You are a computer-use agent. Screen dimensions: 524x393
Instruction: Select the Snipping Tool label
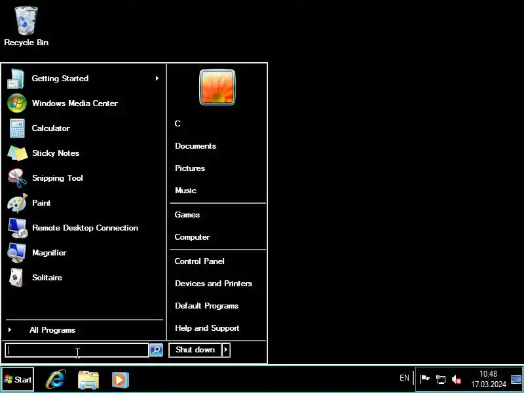point(58,178)
